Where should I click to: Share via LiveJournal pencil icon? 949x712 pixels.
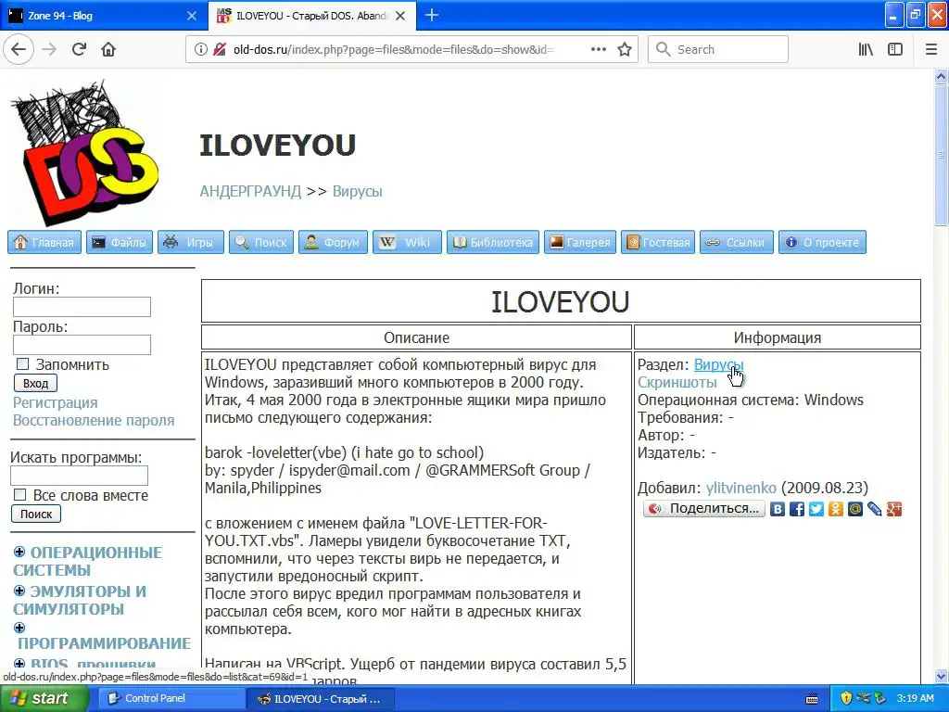pyautogui.click(x=875, y=509)
